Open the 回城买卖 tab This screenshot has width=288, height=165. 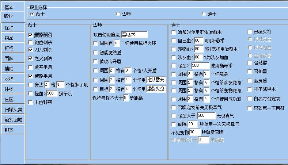(x=13, y=110)
